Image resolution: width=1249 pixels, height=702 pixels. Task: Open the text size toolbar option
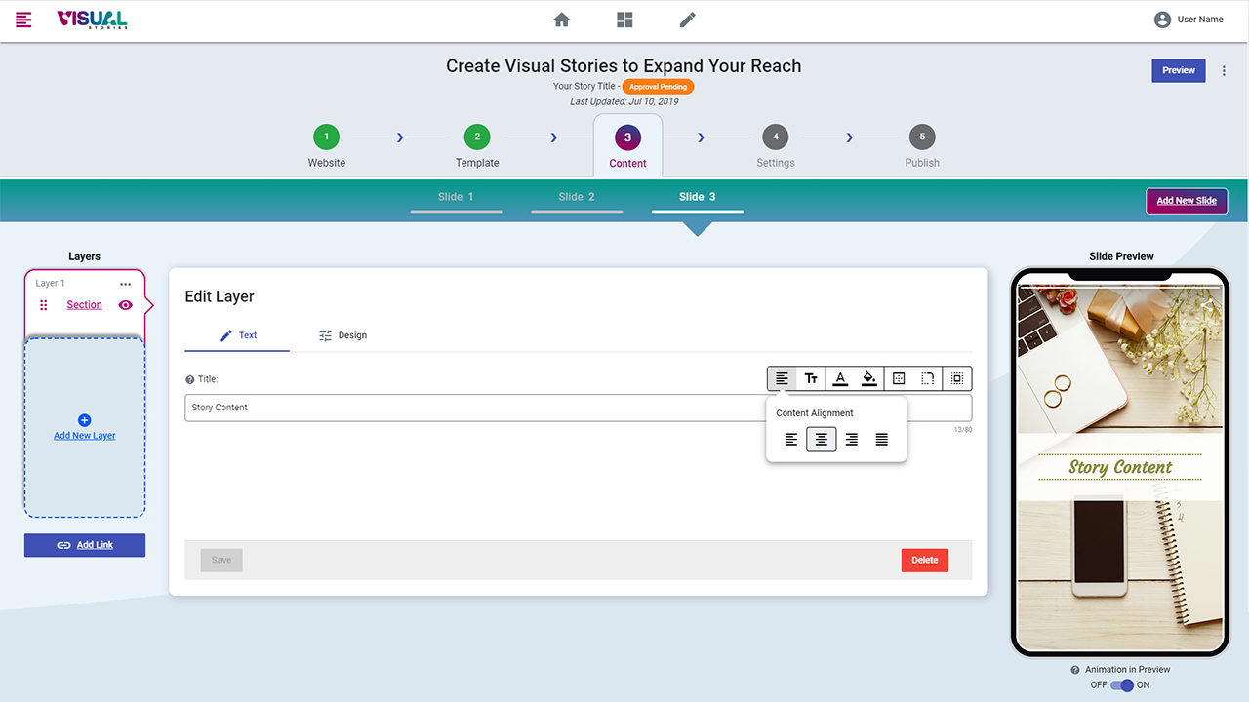(x=811, y=378)
